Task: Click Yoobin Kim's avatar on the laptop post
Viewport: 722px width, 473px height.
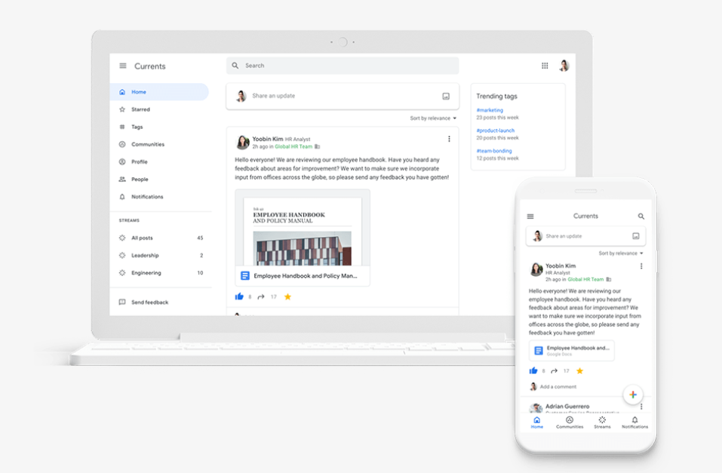Action: 242,143
